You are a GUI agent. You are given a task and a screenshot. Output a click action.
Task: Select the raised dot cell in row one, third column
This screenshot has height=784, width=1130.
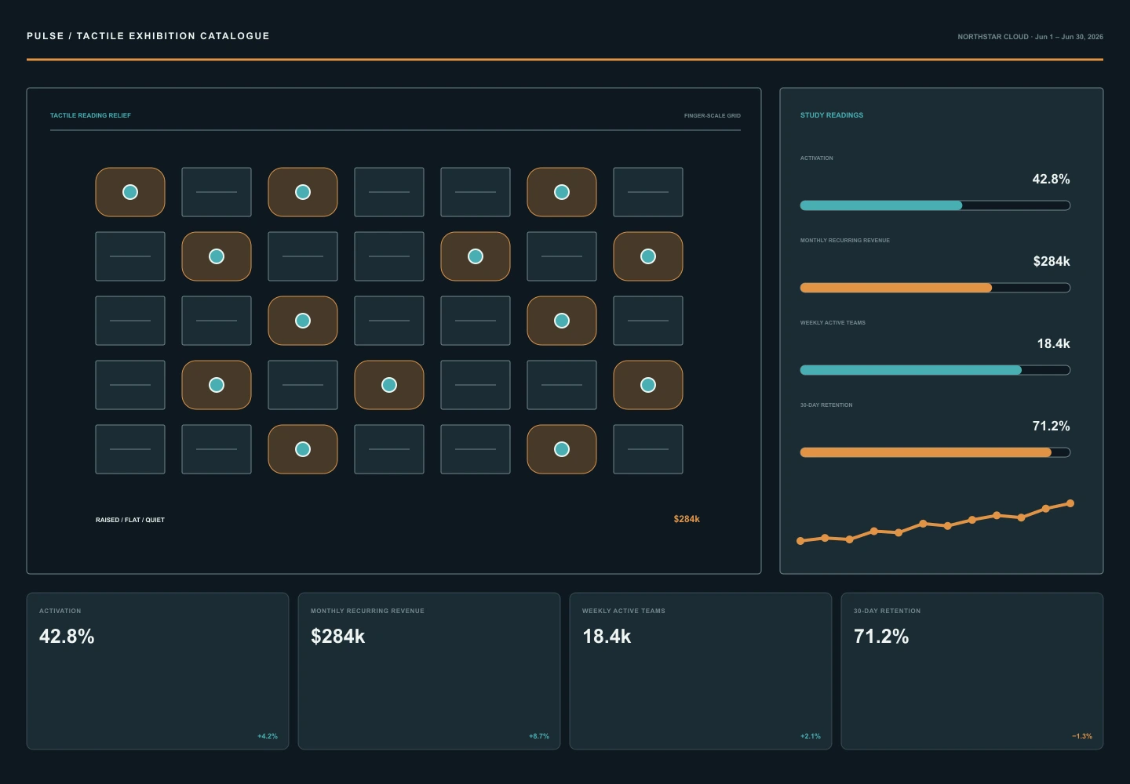(303, 192)
